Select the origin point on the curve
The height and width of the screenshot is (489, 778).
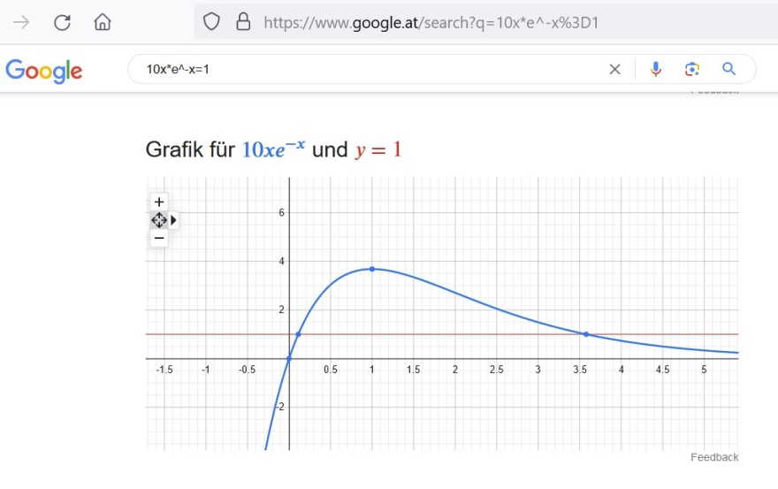[289, 358]
